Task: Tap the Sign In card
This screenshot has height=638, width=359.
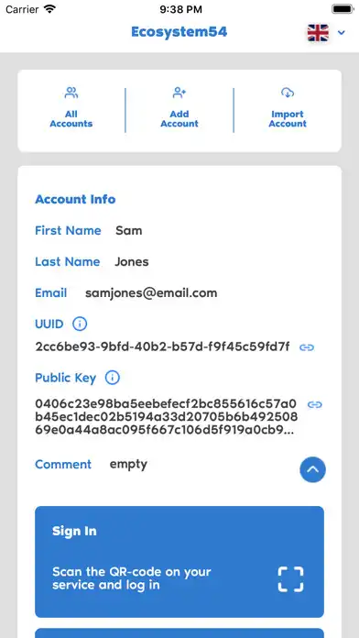Action: click(179, 562)
